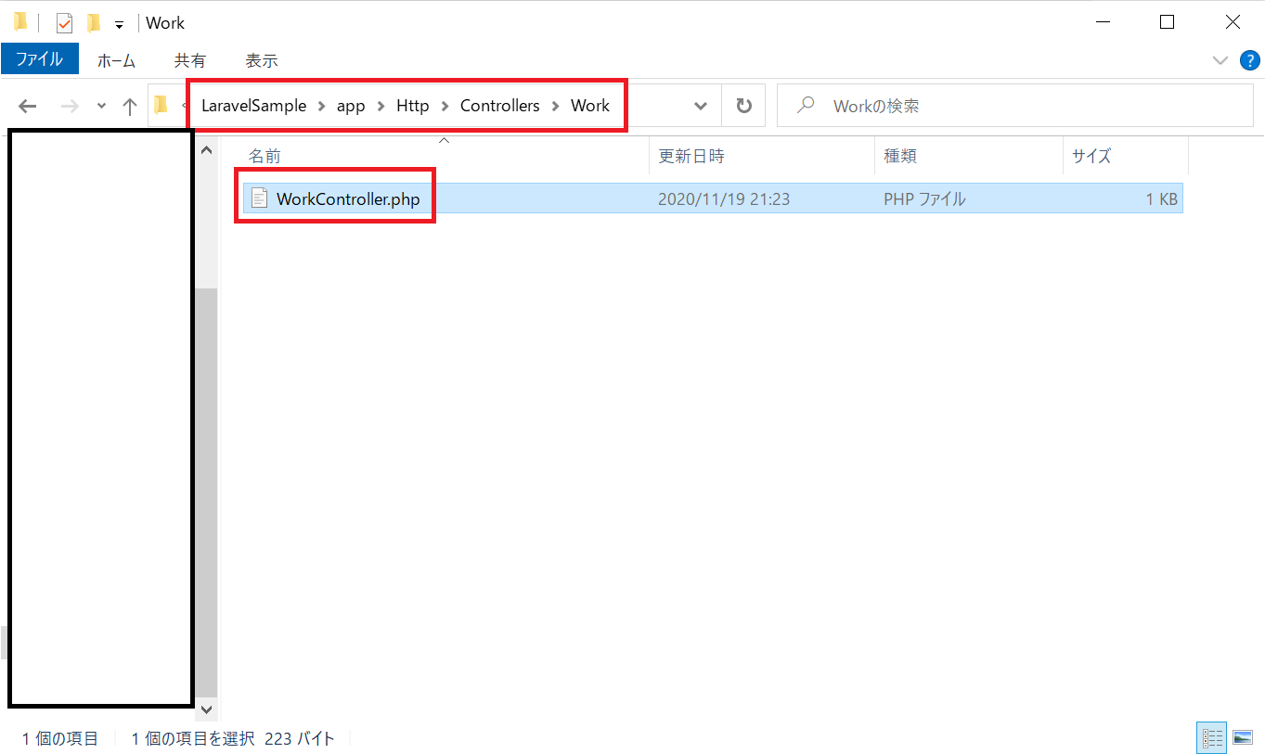Go up one folder level

tap(130, 106)
